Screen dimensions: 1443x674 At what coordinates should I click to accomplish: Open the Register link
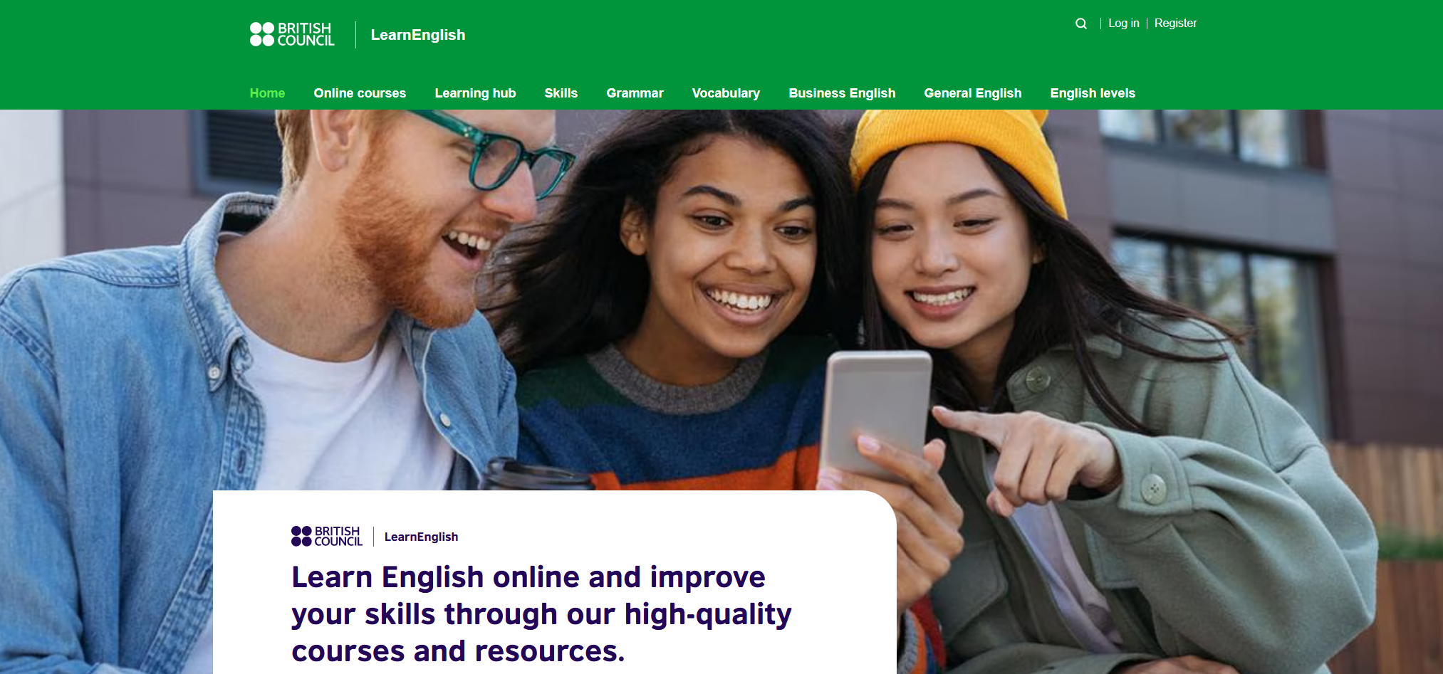tap(1175, 23)
